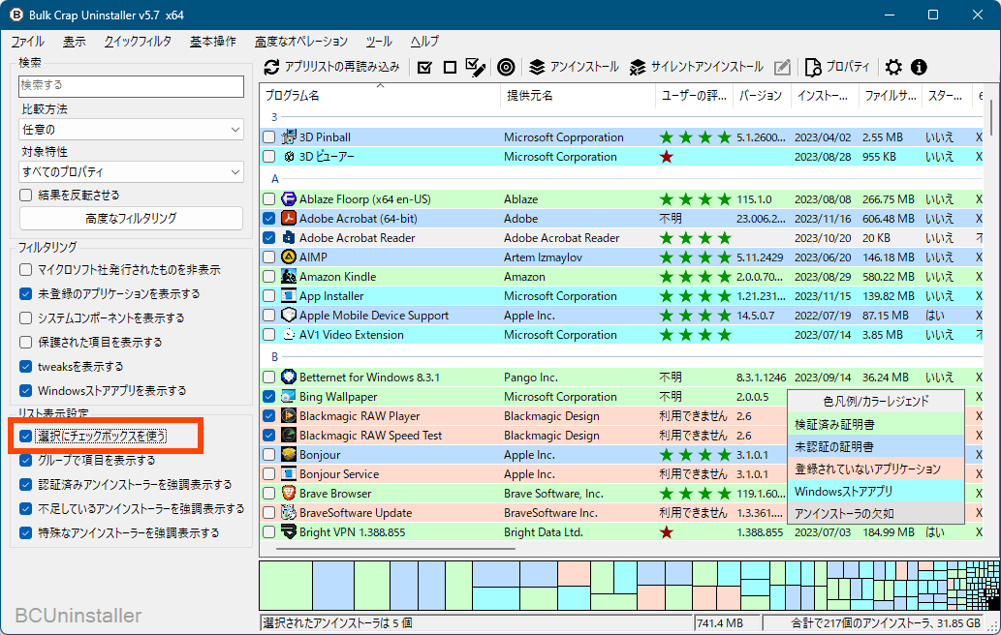The width and height of the screenshot is (1001, 635).
Task: Click the アンインストール stack icon
Action: point(537,67)
